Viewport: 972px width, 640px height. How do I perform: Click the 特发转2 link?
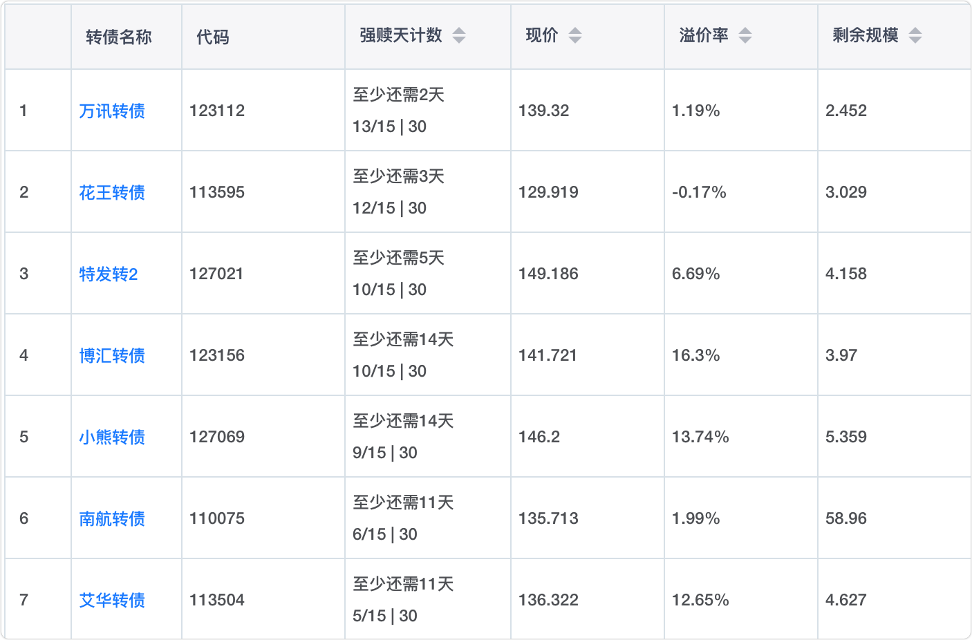[x=109, y=274]
